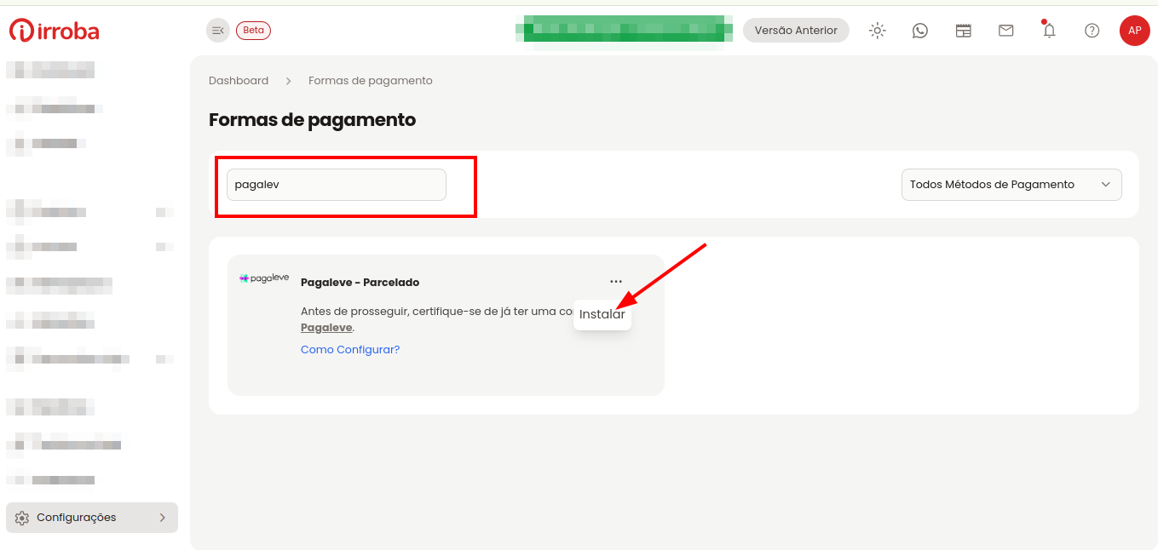Viewport: 1158px width, 550px height.
Task: Go to Dashboard breadcrumb
Action: click(x=239, y=81)
